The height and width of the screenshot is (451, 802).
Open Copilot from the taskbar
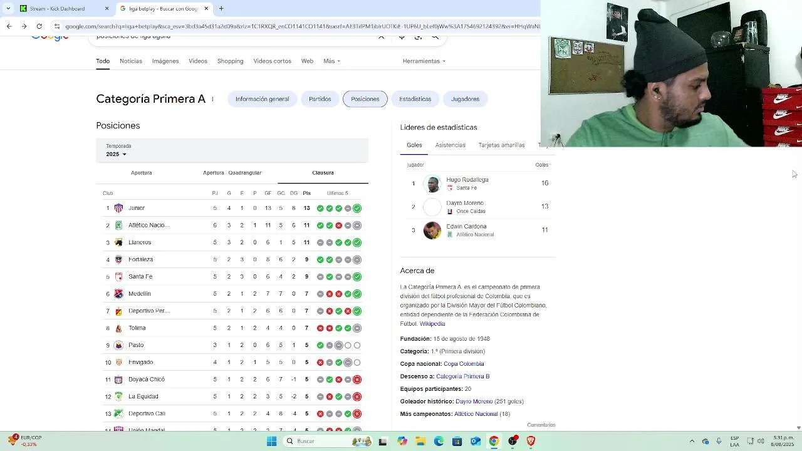pos(402,441)
